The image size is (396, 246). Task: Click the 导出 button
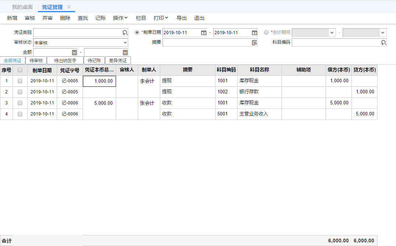coord(181,18)
